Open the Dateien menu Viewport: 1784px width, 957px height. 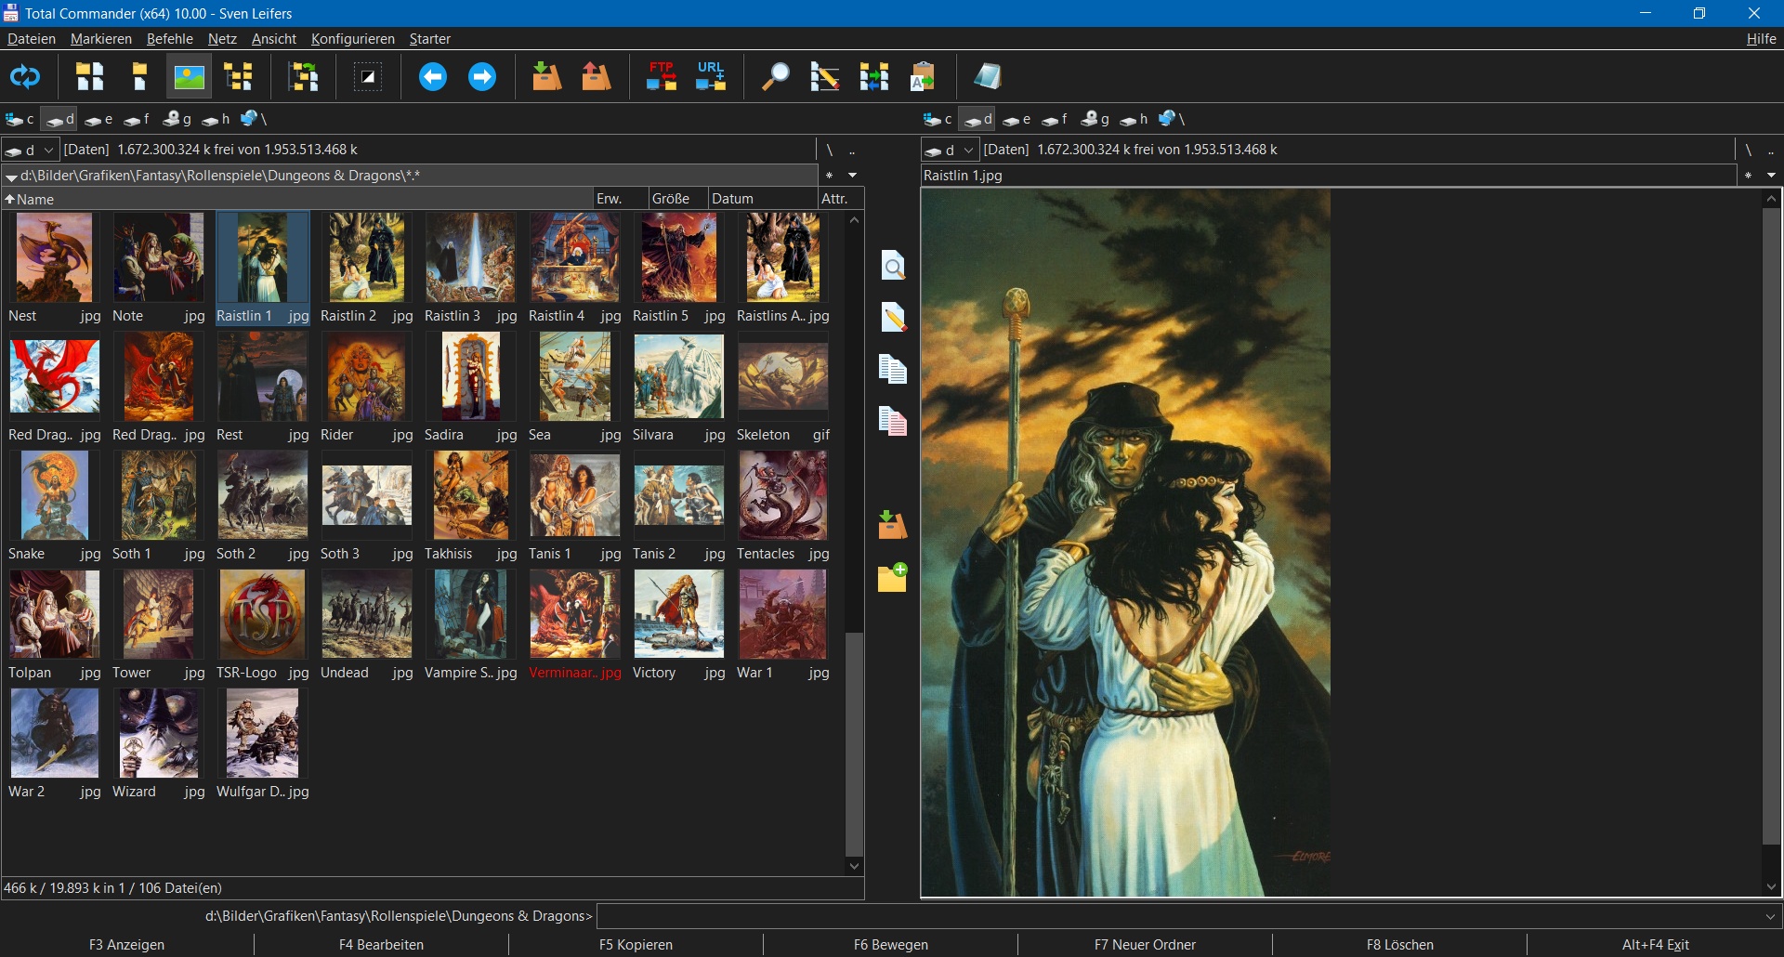pos(32,39)
